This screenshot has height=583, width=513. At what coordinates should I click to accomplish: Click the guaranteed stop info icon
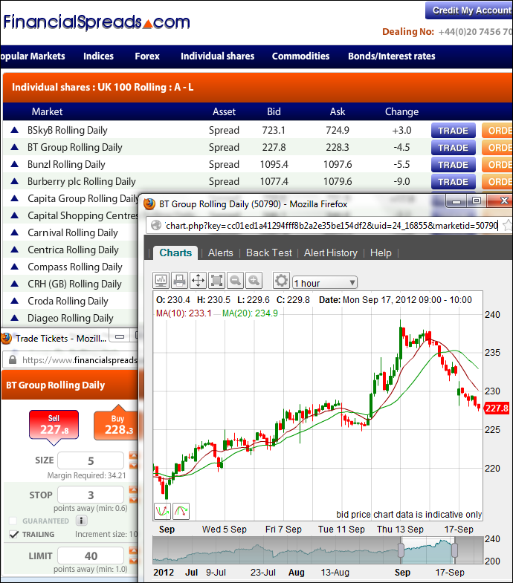click(x=82, y=521)
